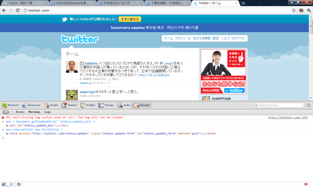
Task: Click the 全国統一小学生テスト advertisement
Action: 223,72
